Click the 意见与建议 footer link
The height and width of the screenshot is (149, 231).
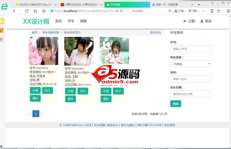(128, 125)
